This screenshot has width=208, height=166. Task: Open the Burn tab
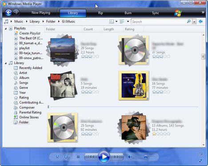[128, 13]
